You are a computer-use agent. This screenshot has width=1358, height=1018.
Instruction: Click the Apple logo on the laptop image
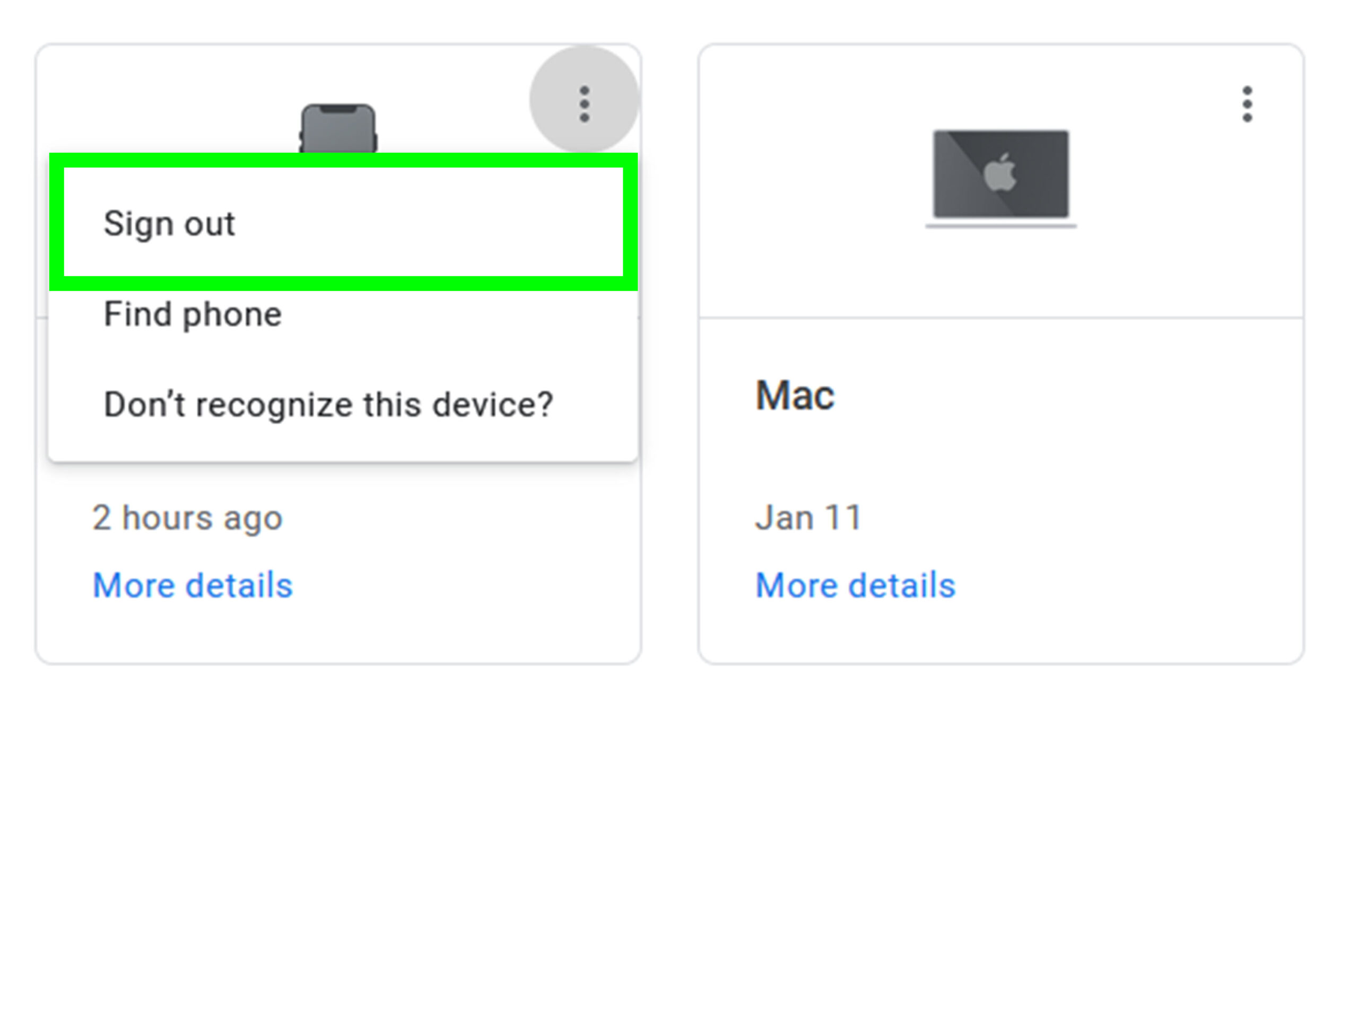click(x=1000, y=173)
